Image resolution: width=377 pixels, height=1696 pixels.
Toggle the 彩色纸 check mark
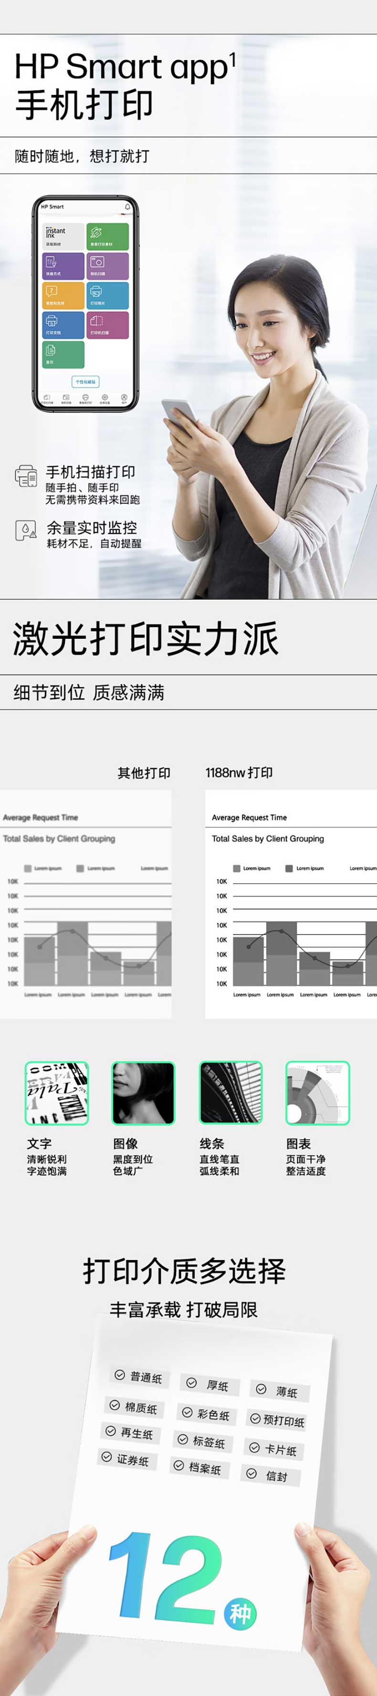pos(188,1413)
